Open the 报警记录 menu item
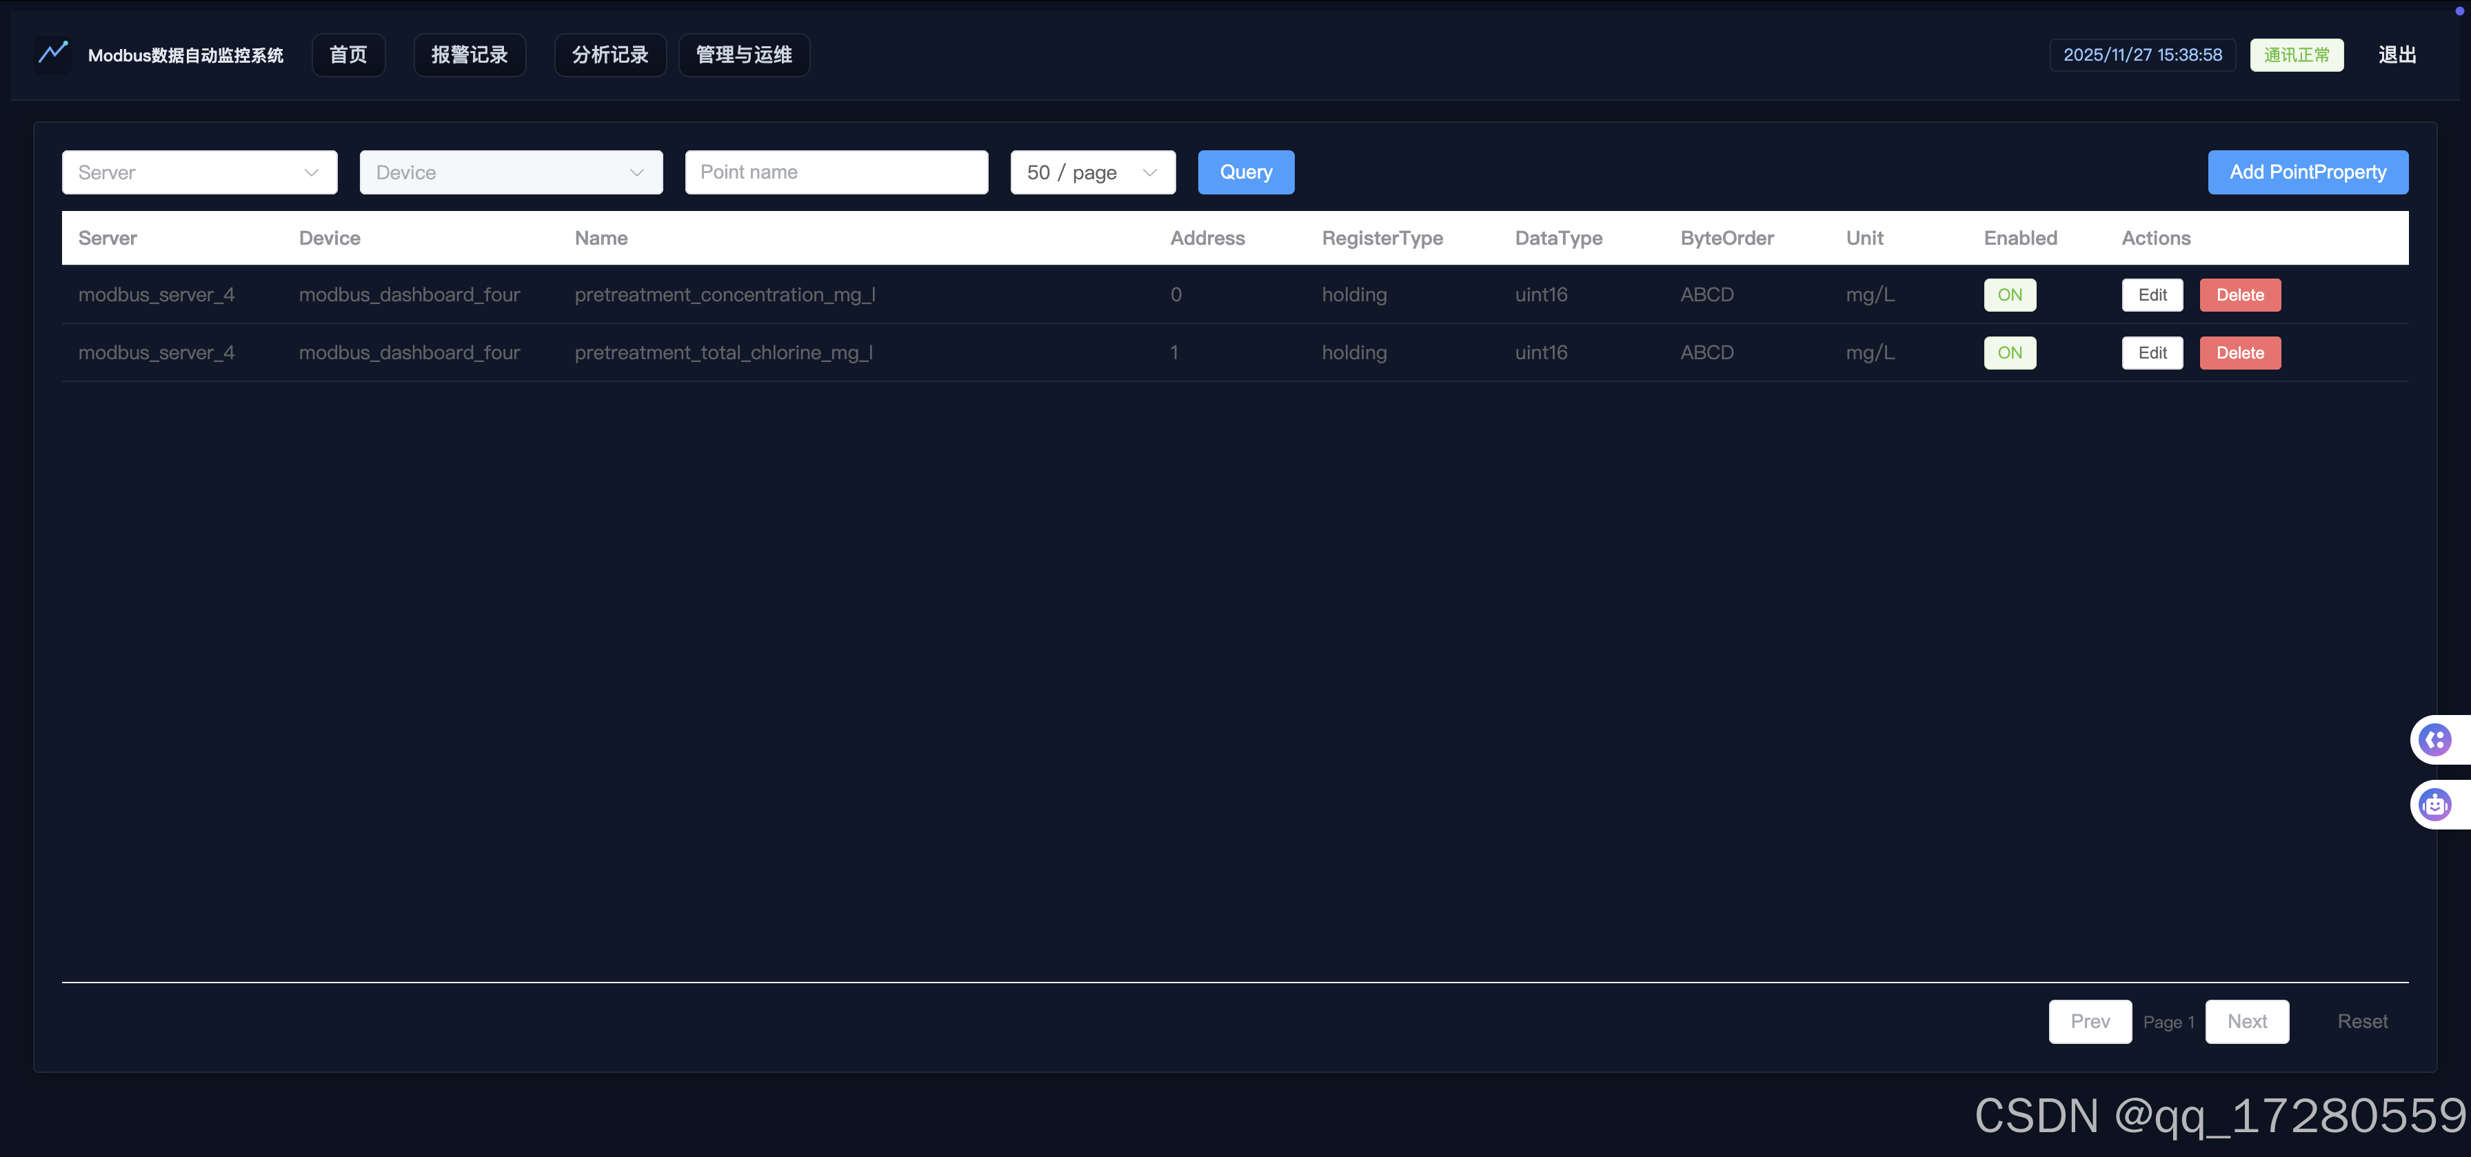Screen dimensions: 2471x1157 469,54
